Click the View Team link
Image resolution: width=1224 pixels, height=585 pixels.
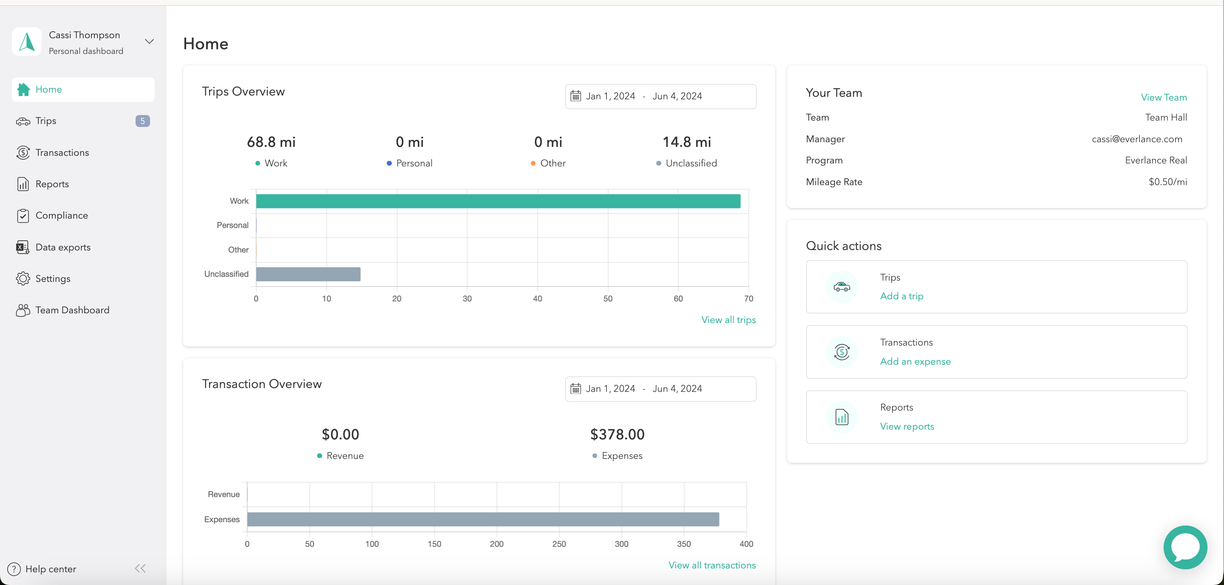(x=1163, y=97)
